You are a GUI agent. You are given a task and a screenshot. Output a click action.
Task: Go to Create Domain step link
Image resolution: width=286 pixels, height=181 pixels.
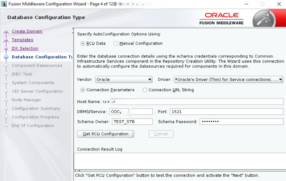(27, 31)
